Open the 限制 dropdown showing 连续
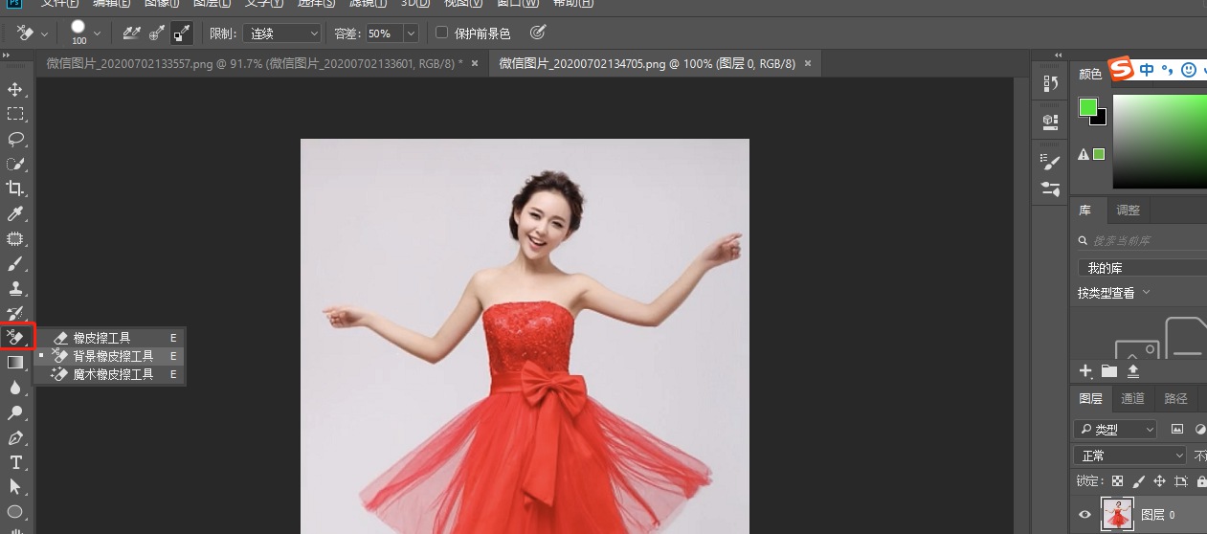The width and height of the screenshot is (1207, 534). tap(281, 33)
